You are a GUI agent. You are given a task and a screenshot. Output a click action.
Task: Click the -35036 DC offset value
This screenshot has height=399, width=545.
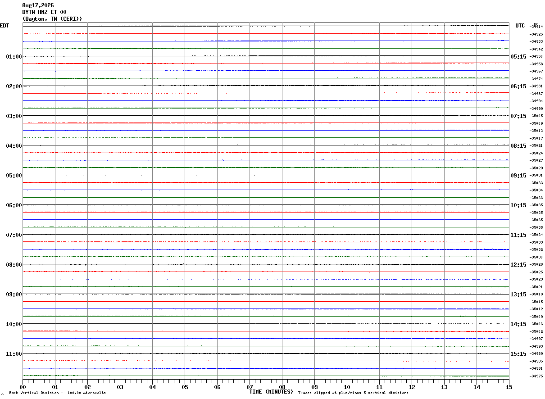pyautogui.click(x=537, y=198)
